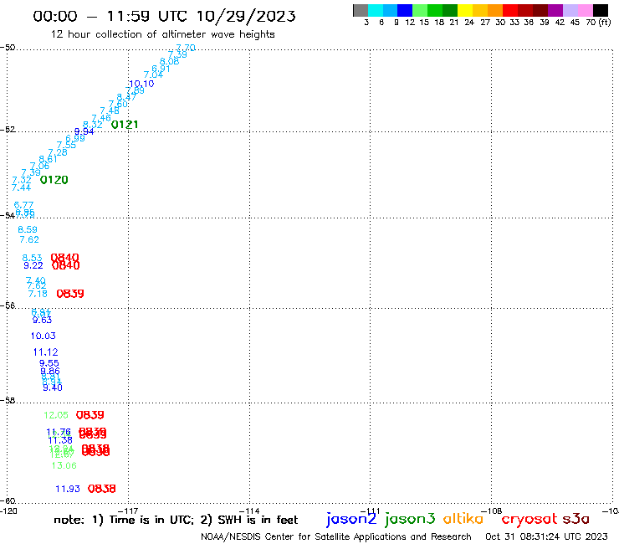The width and height of the screenshot is (619, 544).
Task: Click the wave height value '8.53'
Action: click(32, 258)
